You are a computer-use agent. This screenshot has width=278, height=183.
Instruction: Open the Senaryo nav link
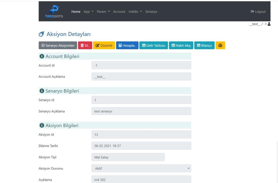pyautogui.click(x=151, y=11)
